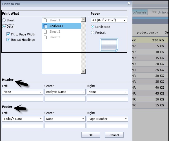
Task: Close the Print to PDF dialog
Action: [129, 3]
